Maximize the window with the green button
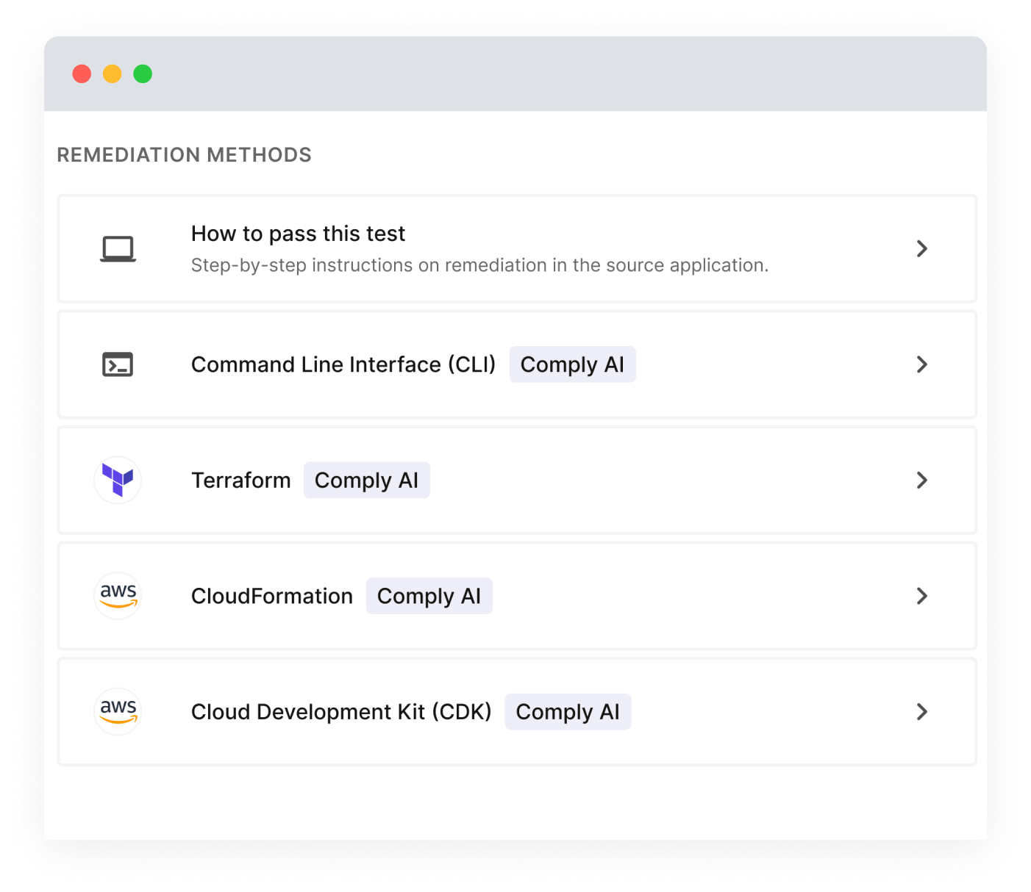 (143, 73)
